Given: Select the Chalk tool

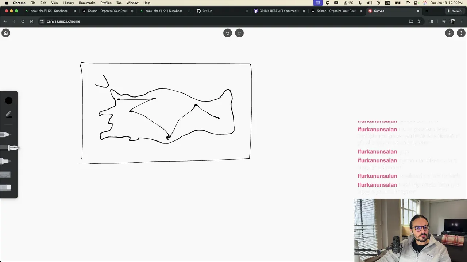Looking at the screenshot, I should 5,175.
